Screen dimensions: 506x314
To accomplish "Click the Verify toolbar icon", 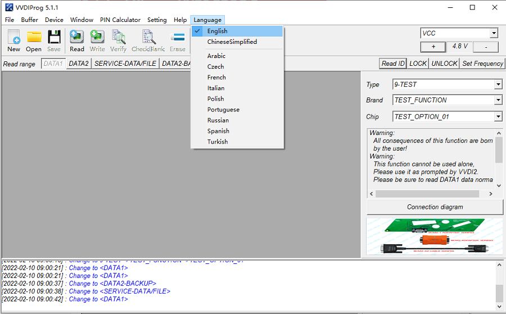I will (x=119, y=41).
